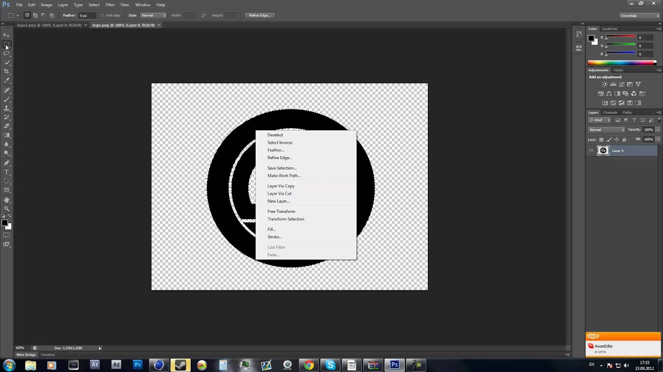The width and height of the screenshot is (663, 372).
Task: Select the Gradient tool
Action: [x=7, y=135]
